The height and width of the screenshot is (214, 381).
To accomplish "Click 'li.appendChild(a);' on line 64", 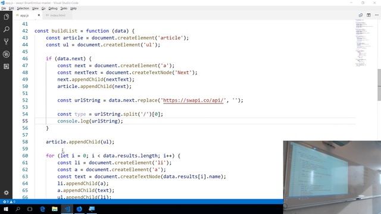I will tap(83, 184).
